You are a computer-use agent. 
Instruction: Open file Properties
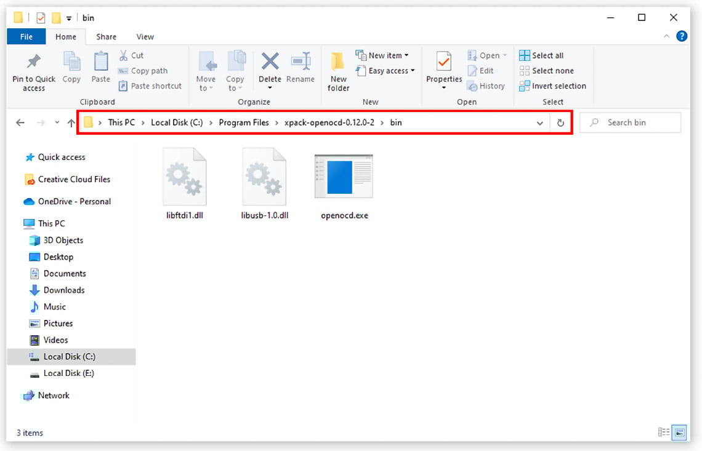coord(443,67)
